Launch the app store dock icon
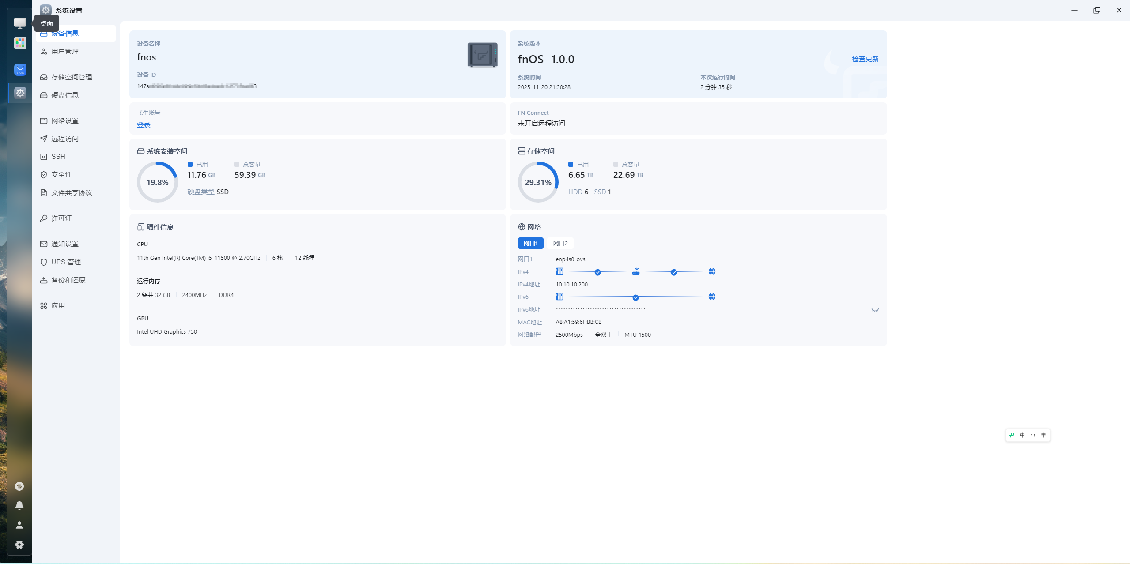The width and height of the screenshot is (1130, 564). click(20, 70)
